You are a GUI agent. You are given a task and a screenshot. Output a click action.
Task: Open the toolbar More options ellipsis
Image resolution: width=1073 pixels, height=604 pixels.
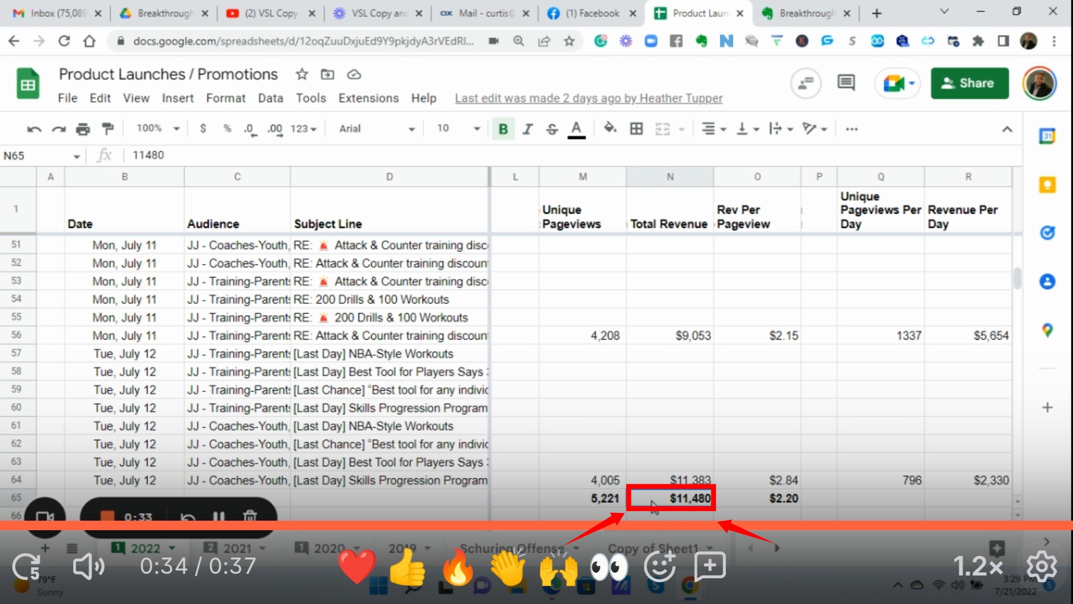[852, 129]
